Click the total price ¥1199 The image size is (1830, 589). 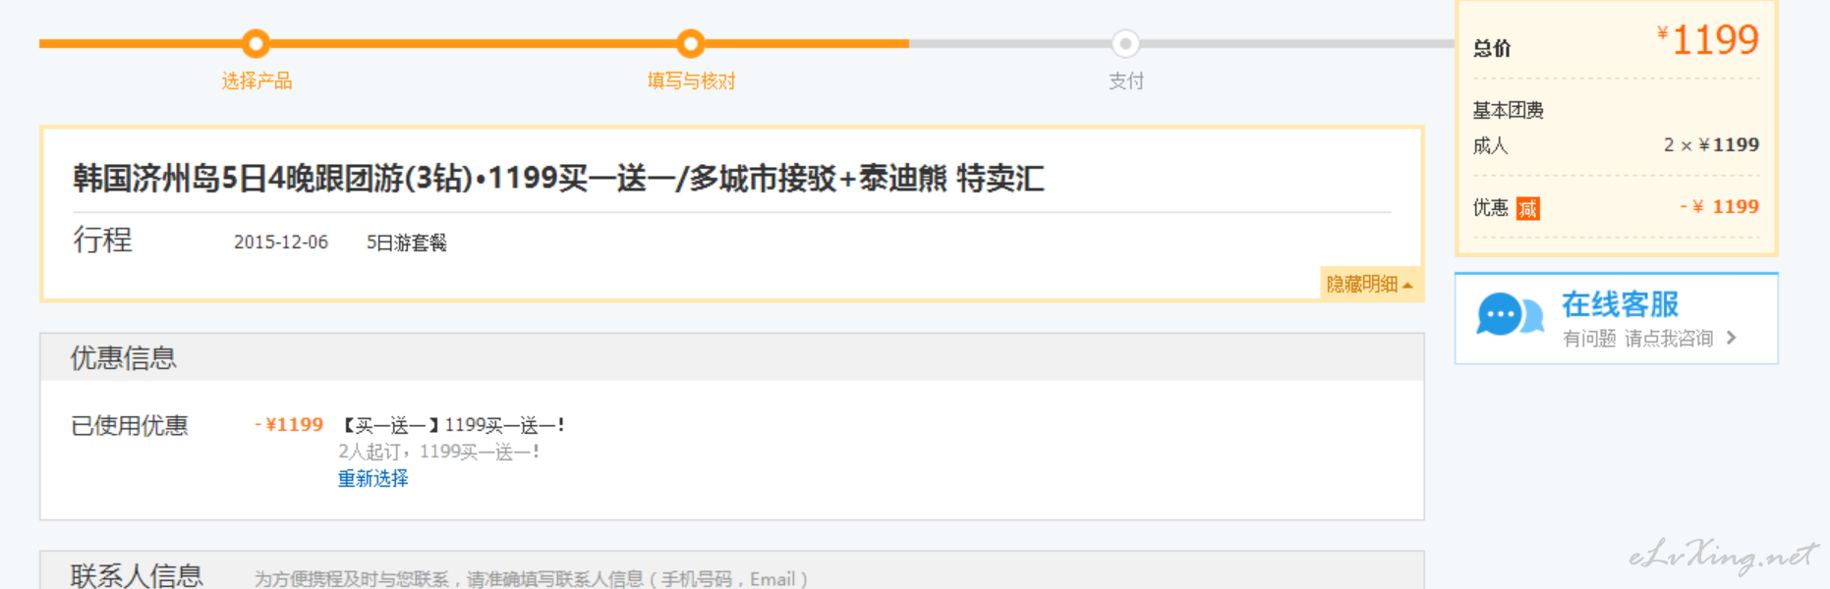coord(1708,40)
